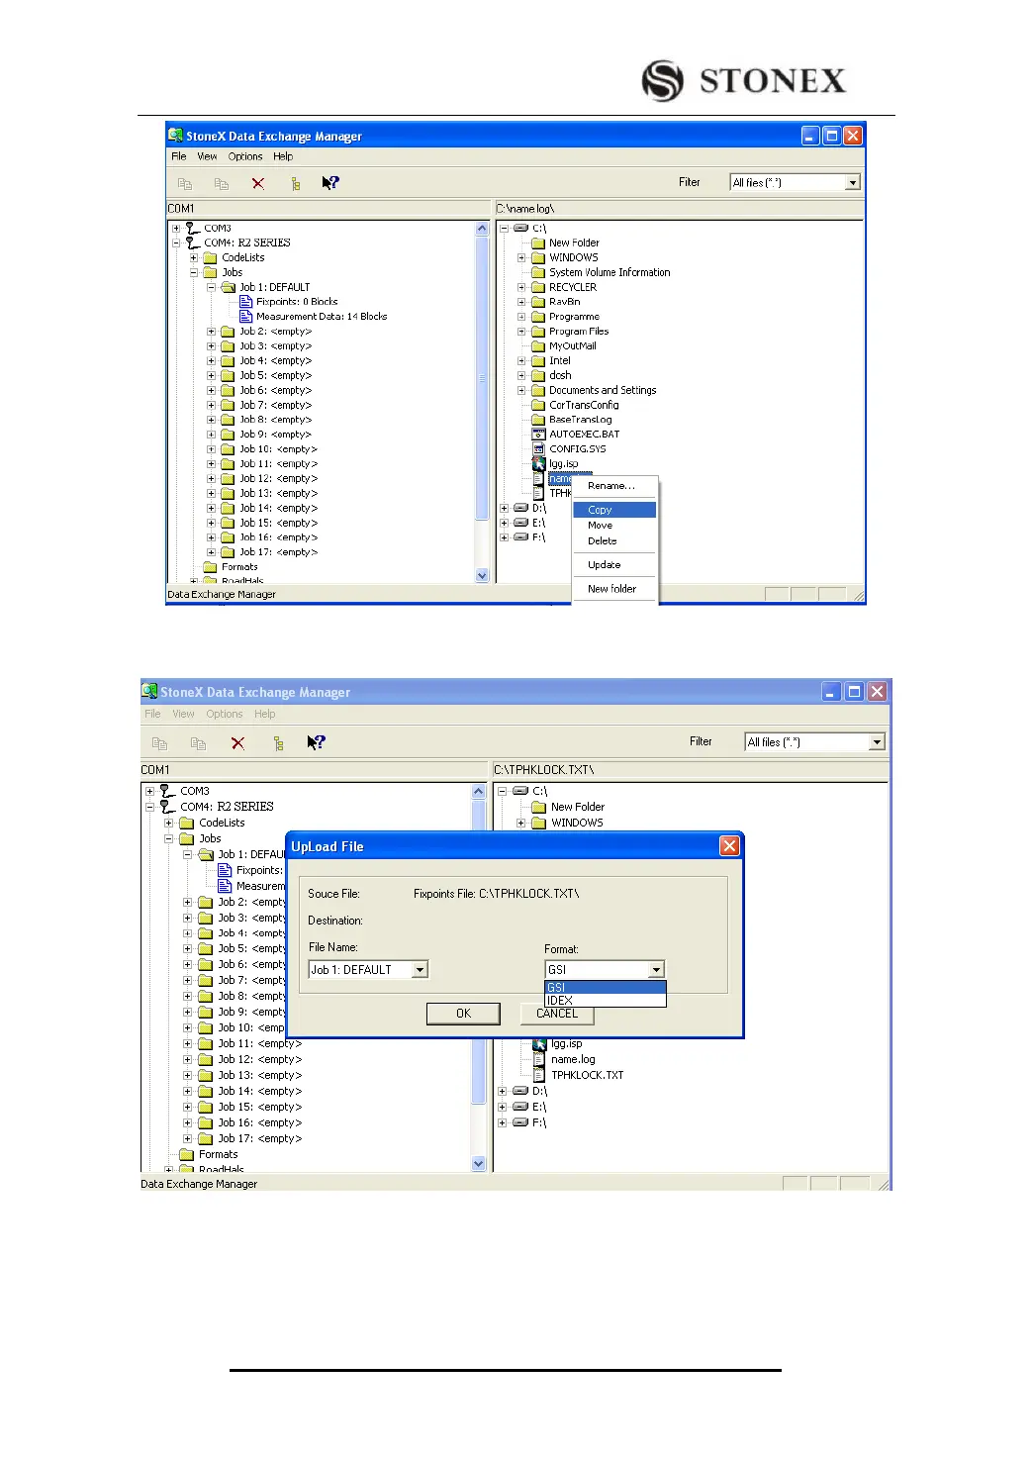Open the Options menu in upper window
This screenshot has width=1032, height=1459.
(245, 156)
